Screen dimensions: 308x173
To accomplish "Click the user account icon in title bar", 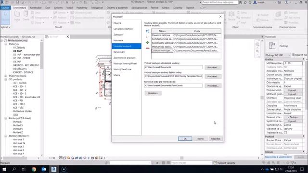I will pyautogui.click(x=255, y=2).
